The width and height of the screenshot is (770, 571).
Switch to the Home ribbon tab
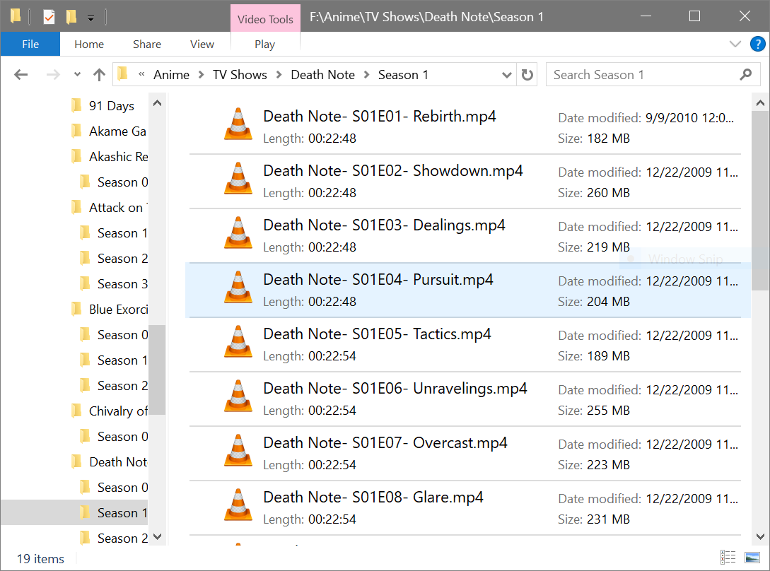[89, 45]
